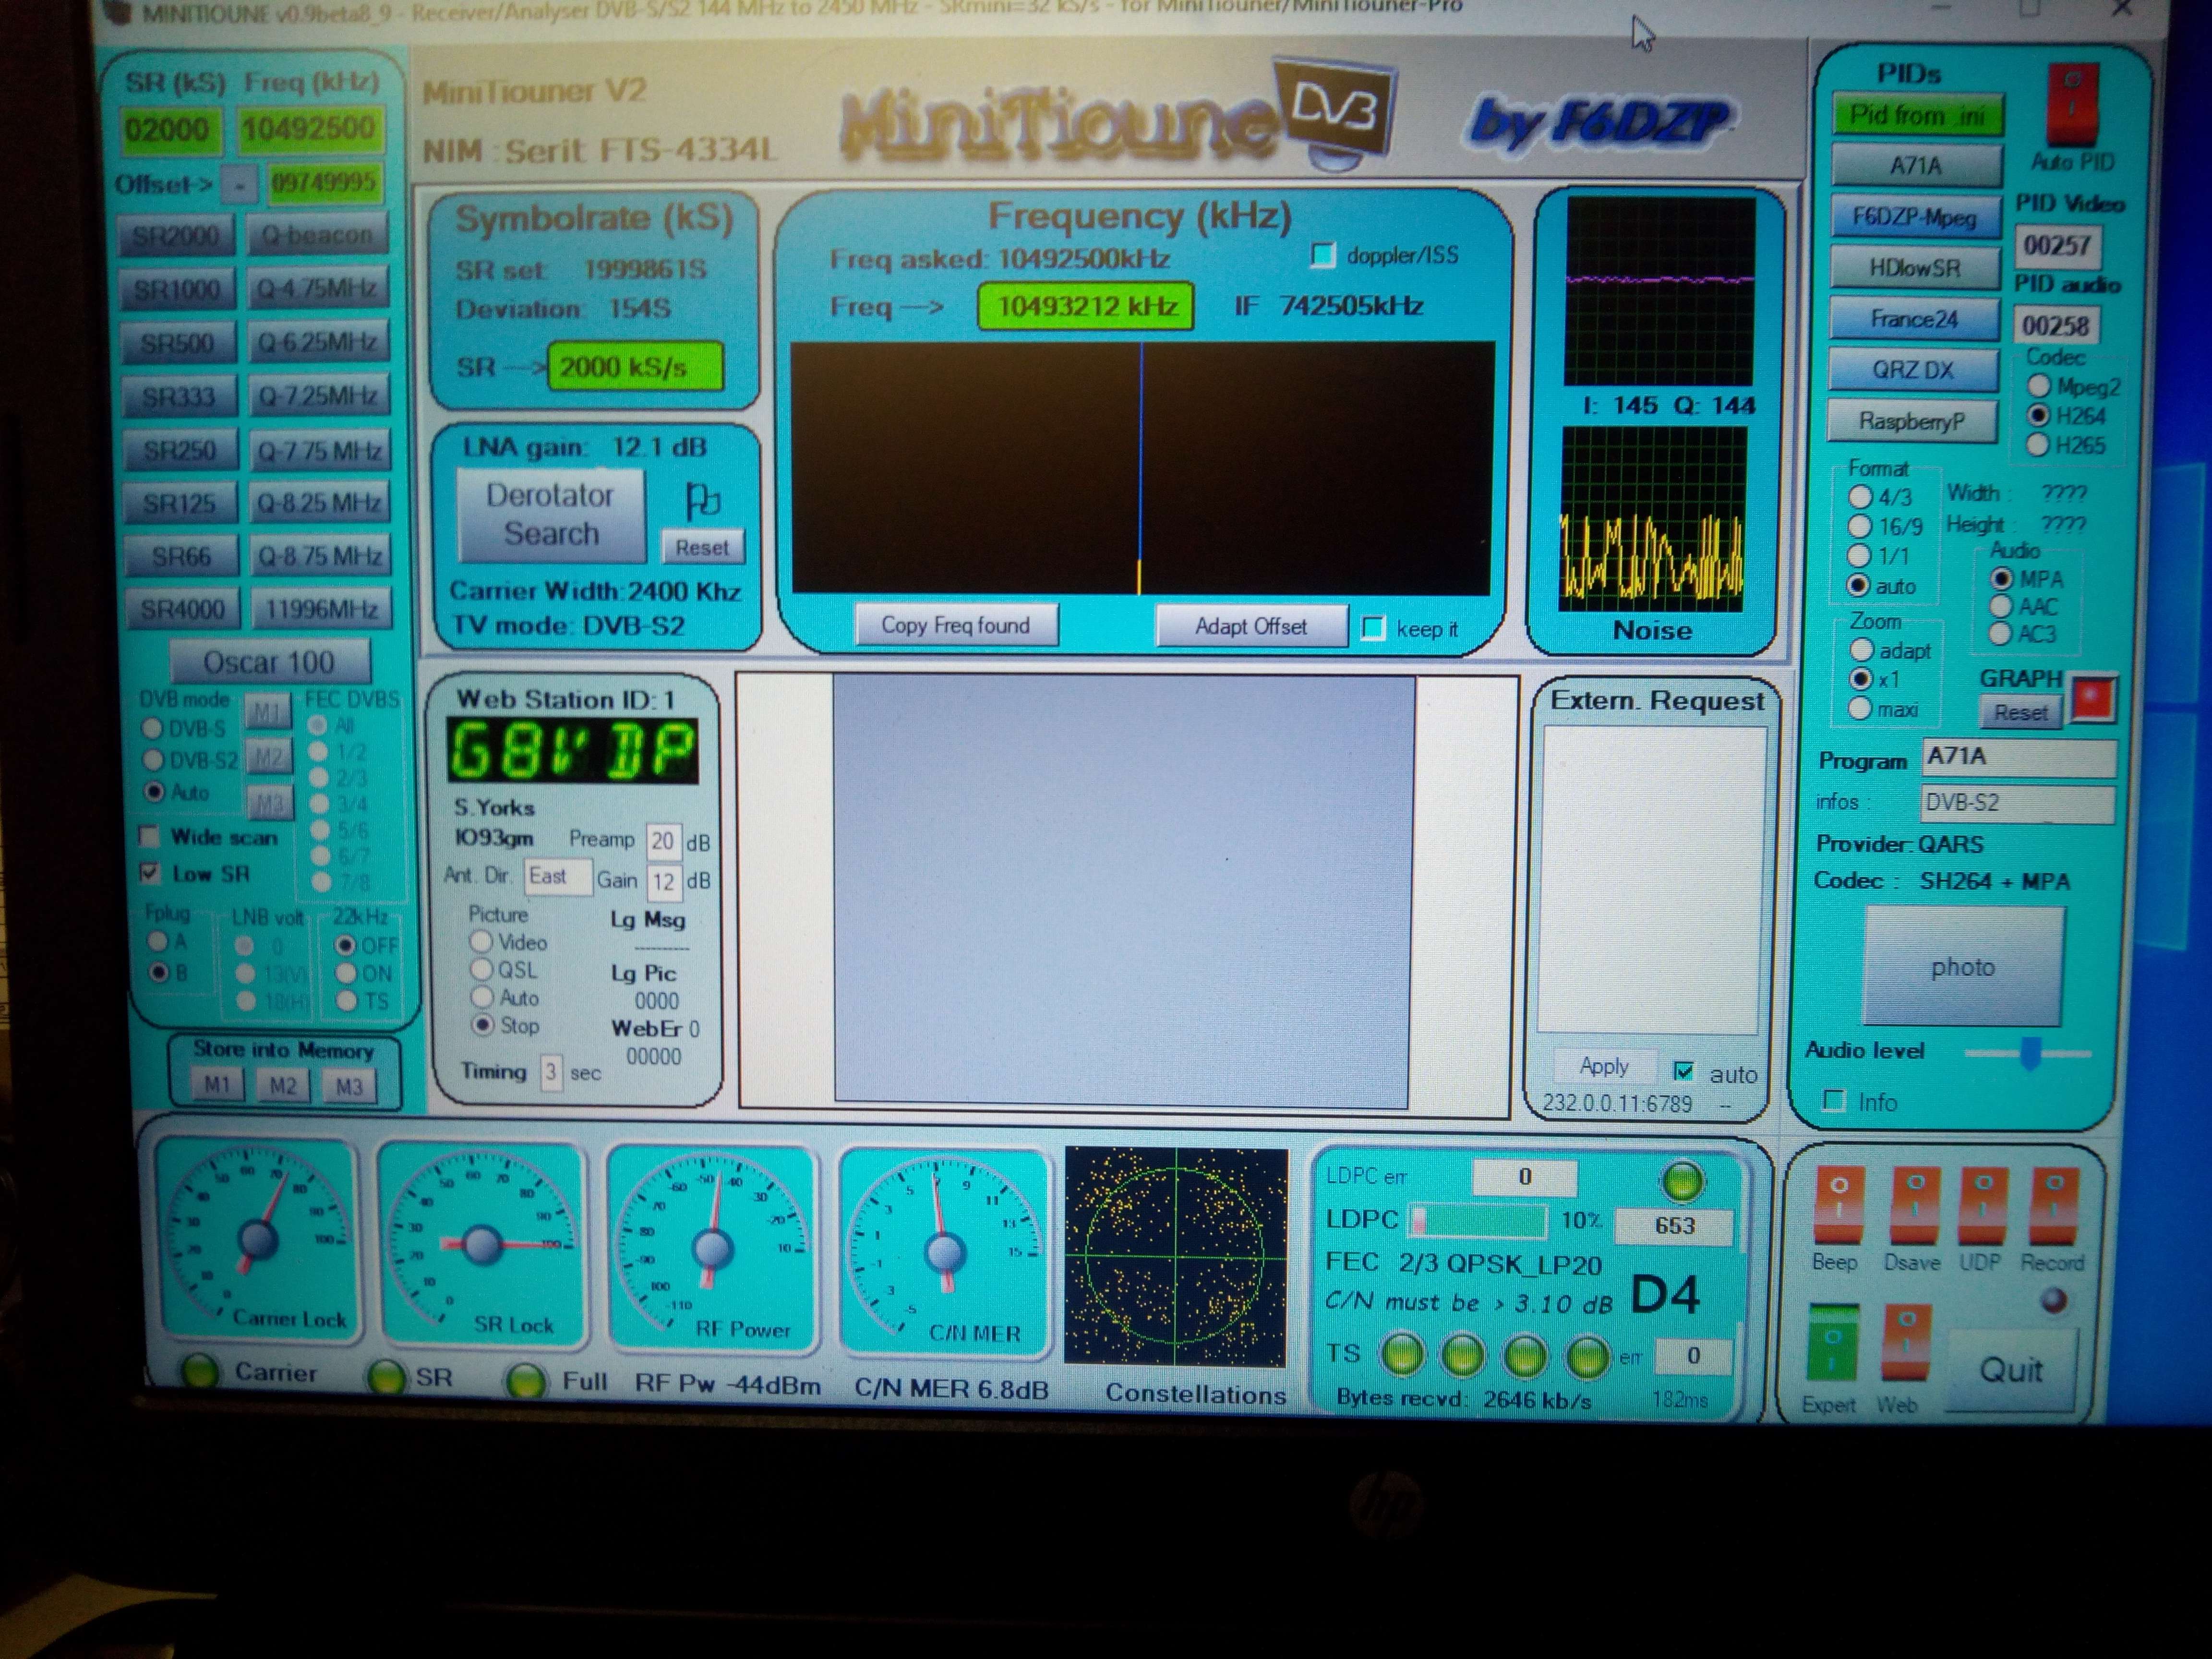Screen dimensions: 2212x1659
Task: Enable the doppler/ISS checkbox
Action: click(x=1322, y=256)
